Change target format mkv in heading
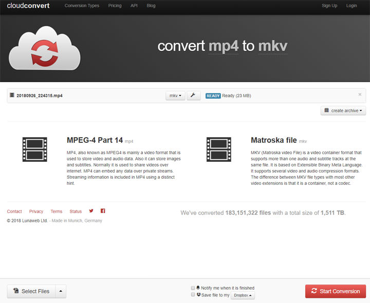 tap(273, 46)
